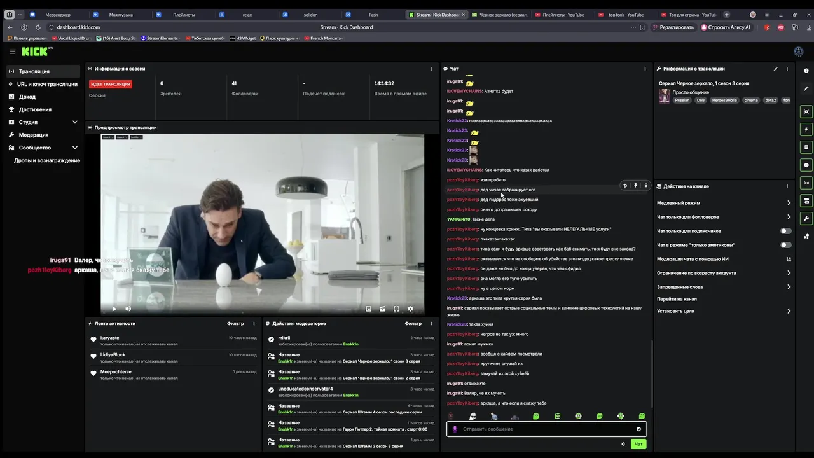Switch to Плейлисты - YouTube browser tab
The image size is (814, 458).
[563, 15]
